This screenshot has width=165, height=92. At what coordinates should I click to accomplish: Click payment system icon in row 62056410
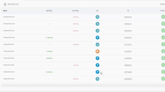tap(97, 17)
